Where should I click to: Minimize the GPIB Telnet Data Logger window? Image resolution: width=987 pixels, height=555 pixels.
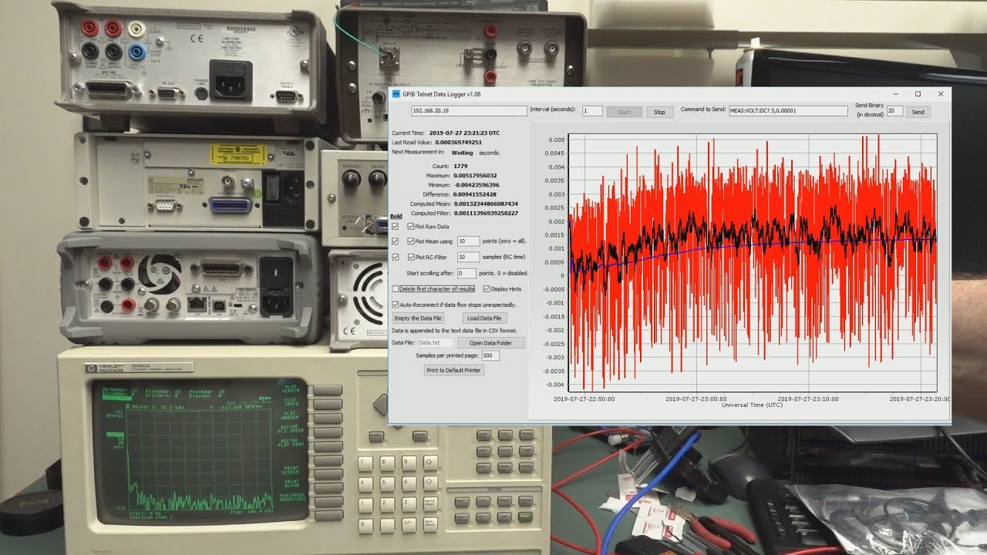pyautogui.click(x=895, y=94)
